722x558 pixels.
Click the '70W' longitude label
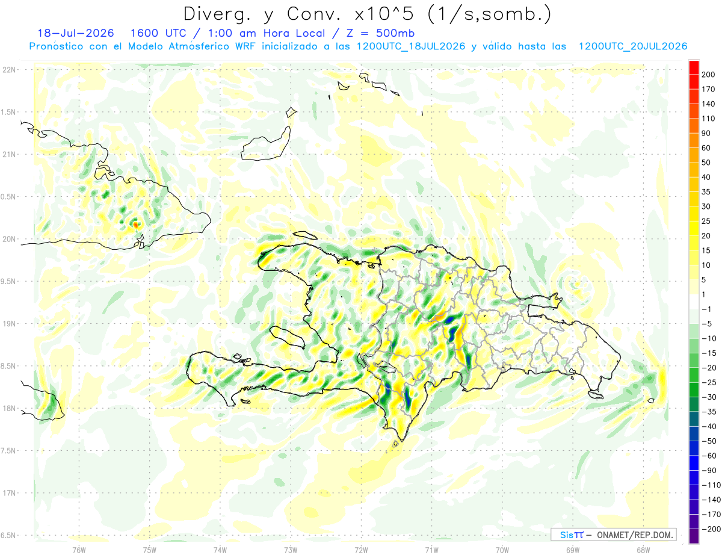pos(502,550)
